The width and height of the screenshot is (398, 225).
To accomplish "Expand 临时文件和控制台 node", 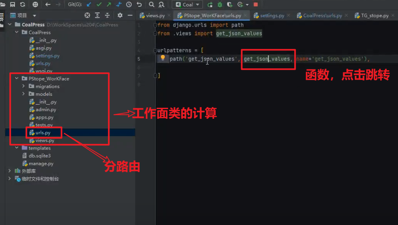I will 10,178.
